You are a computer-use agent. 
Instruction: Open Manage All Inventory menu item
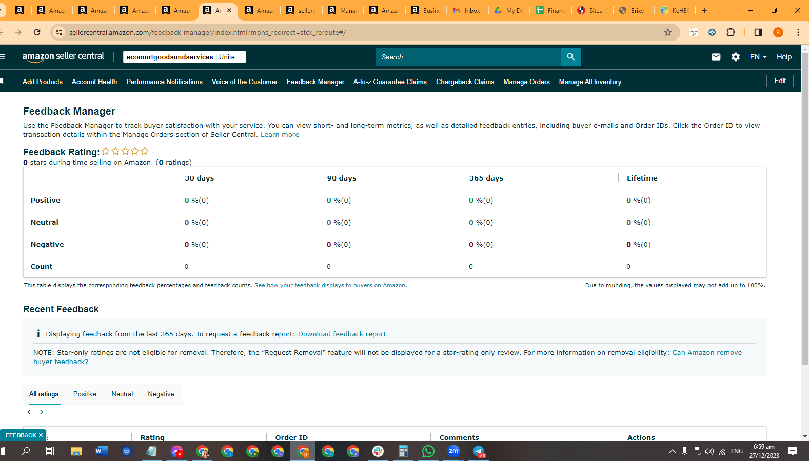click(590, 82)
